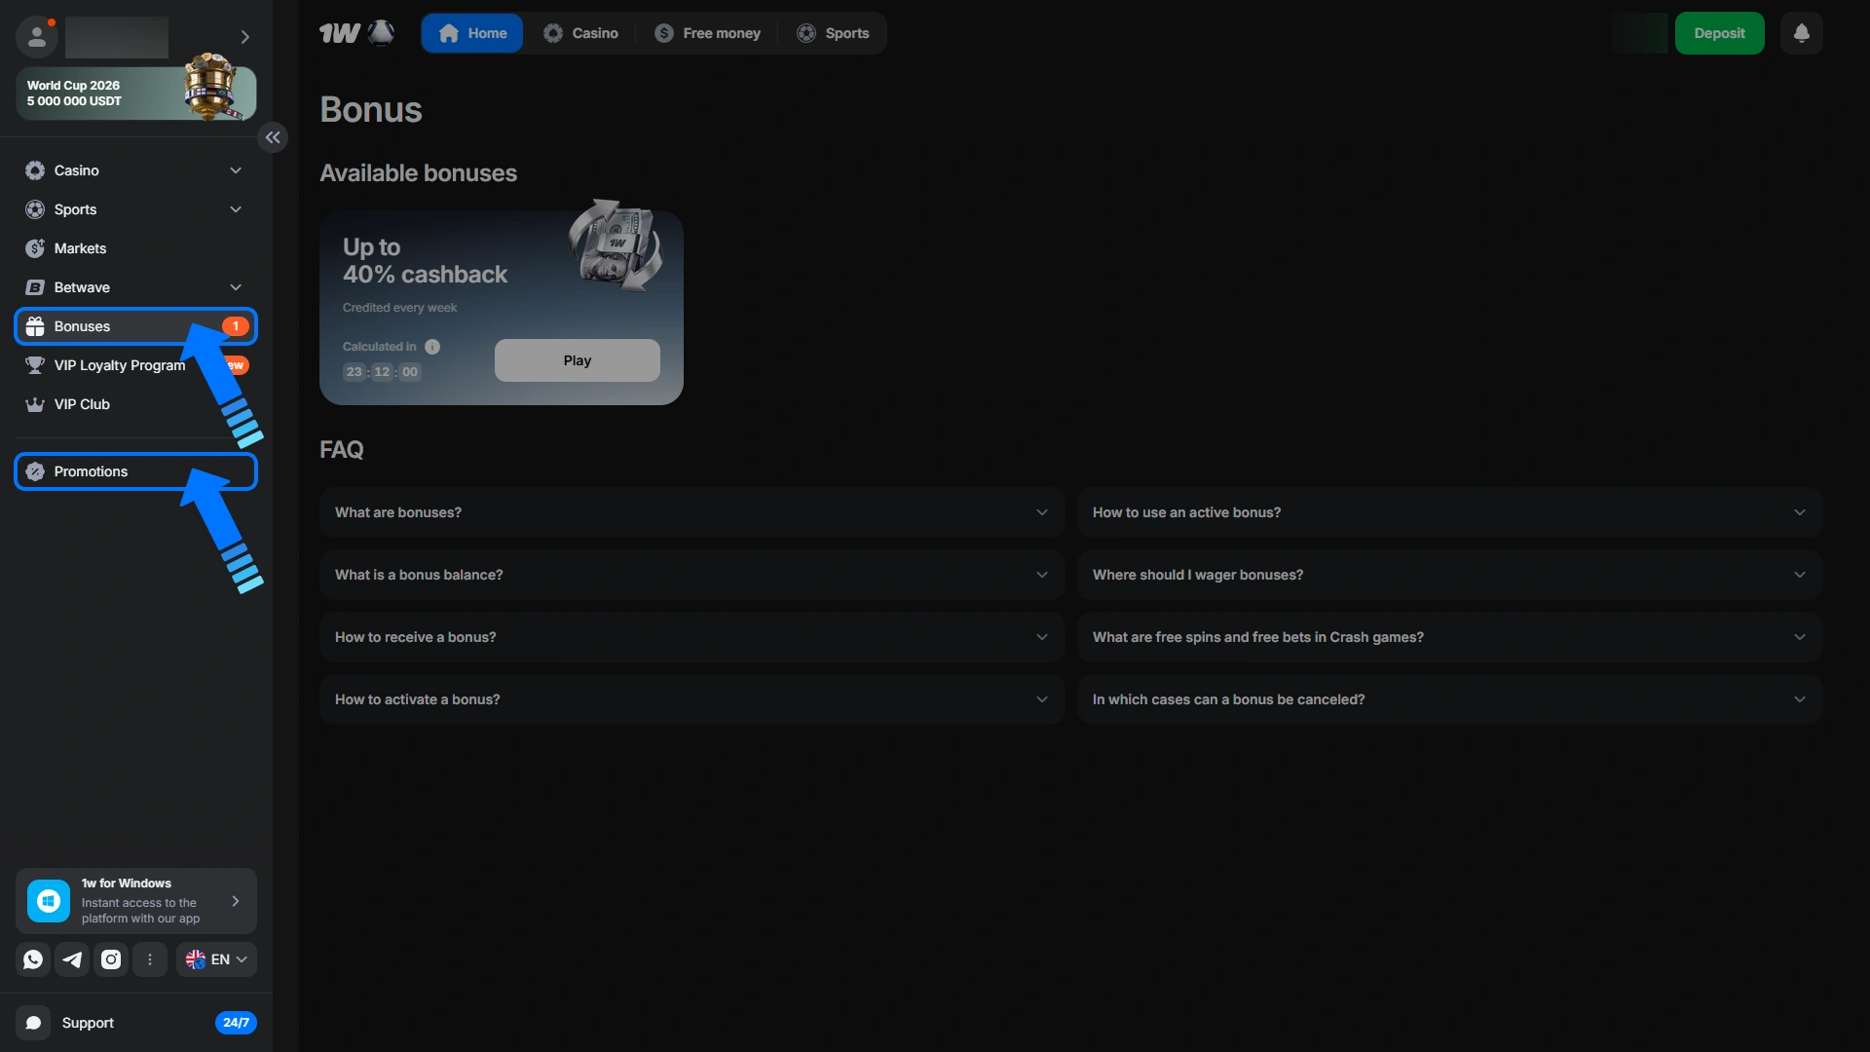Screen dimensions: 1870x1052
Task: Select the Home tab
Action: [472, 33]
